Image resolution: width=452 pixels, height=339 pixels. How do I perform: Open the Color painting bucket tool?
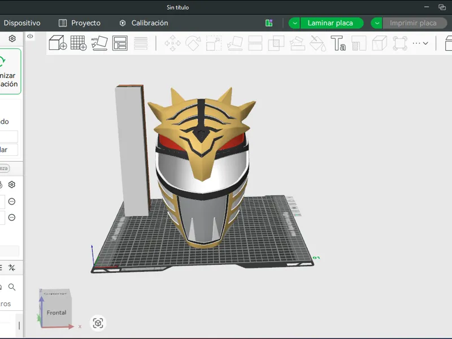318,44
